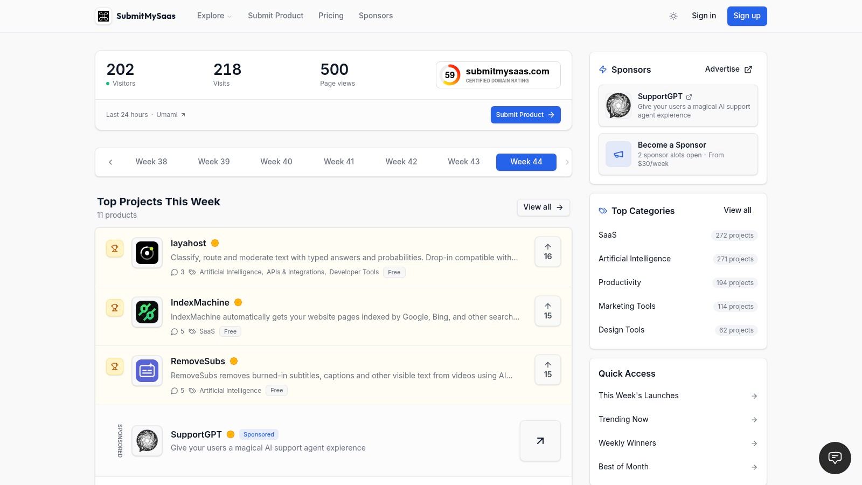Select the Week 43 tab
Image resolution: width=862 pixels, height=485 pixels.
tap(464, 162)
